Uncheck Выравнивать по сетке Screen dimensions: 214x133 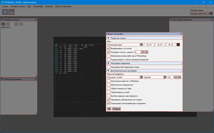[109, 48]
